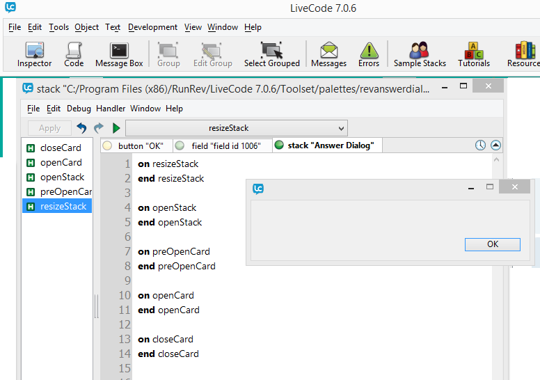Switch to the field "field id 1006" tab
The height and width of the screenshot is (380, 540).
point(222,145)
